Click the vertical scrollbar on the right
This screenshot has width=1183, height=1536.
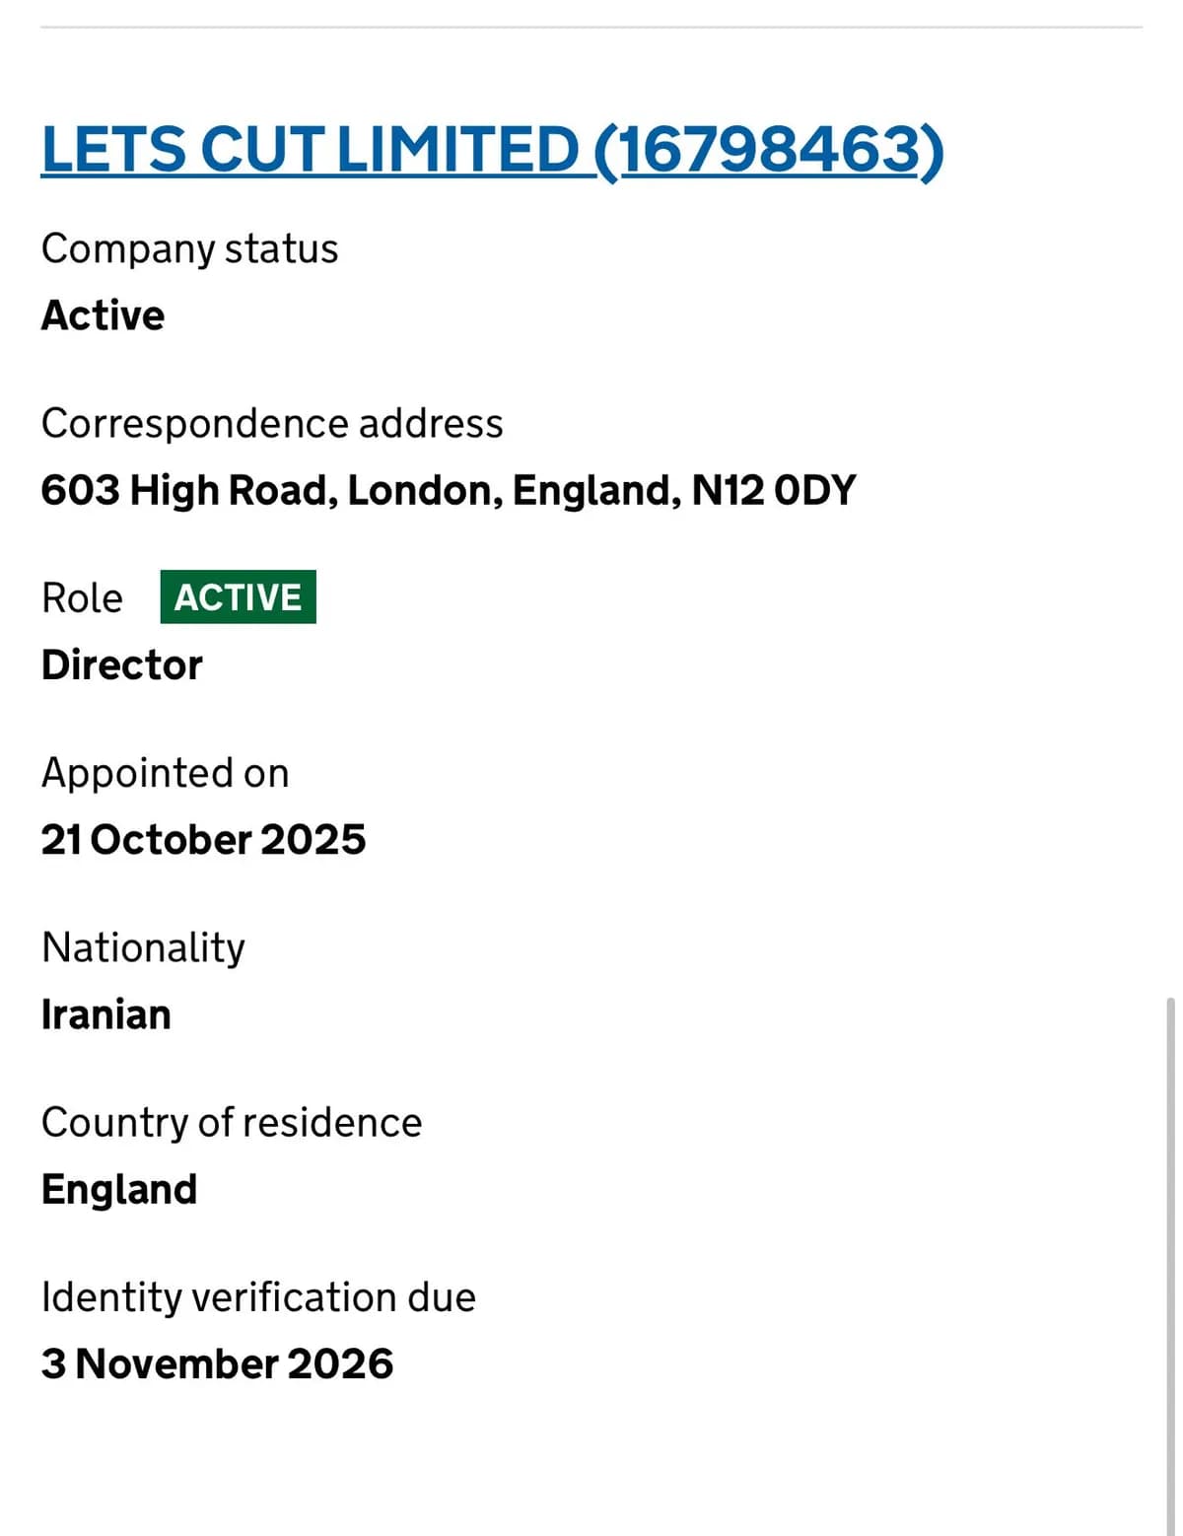point(1170,1262)
